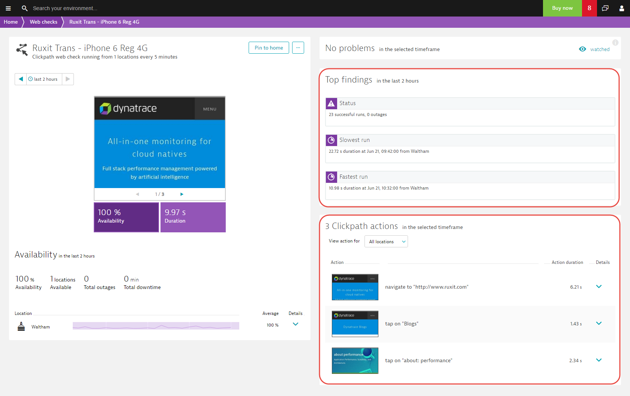Click the 'navigate to "http://www.ruxit.com"' action text
630x396 pixels.
[427, 287]
